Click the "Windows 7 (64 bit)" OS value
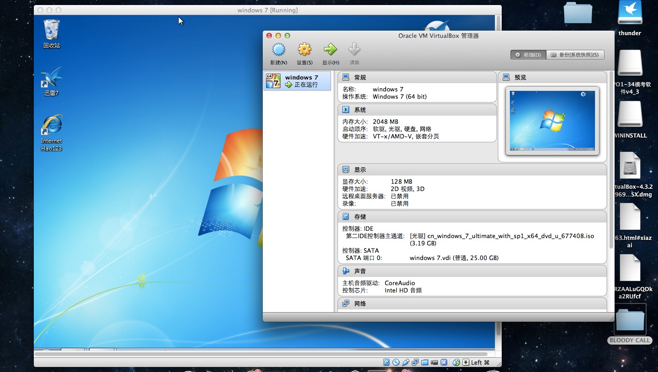The image size is (658, 372). point(400,96)
